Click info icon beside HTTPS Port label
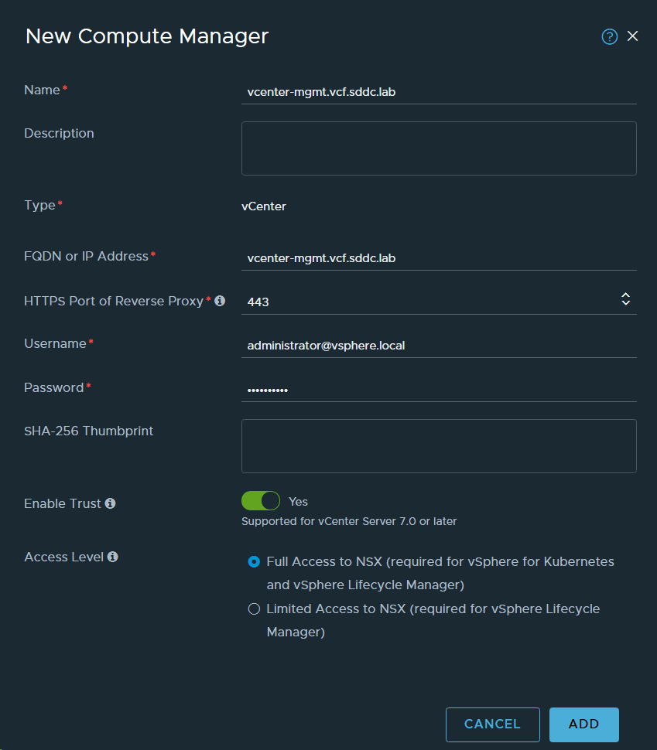The image size is (657, 750). (x=220, y=301)
